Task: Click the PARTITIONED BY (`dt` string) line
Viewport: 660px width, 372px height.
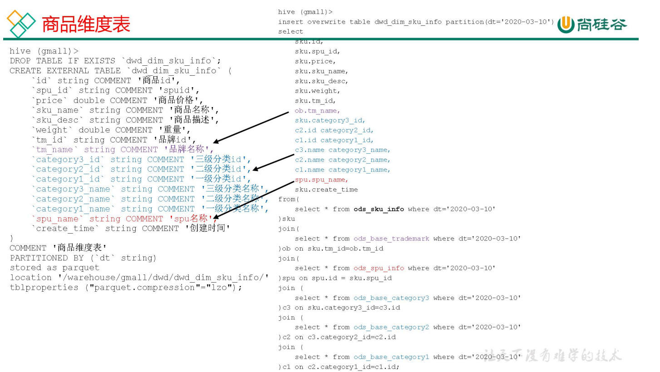Action: pos(83,258)
